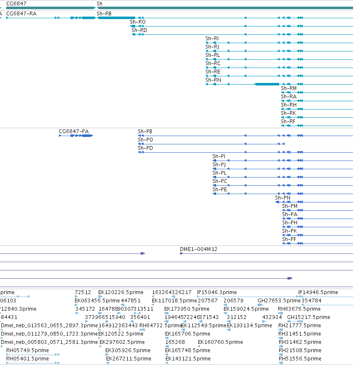The width and height of the screenshot is (353, 365).
Task: Select protein Sh-PL
Action: [219, 173]
